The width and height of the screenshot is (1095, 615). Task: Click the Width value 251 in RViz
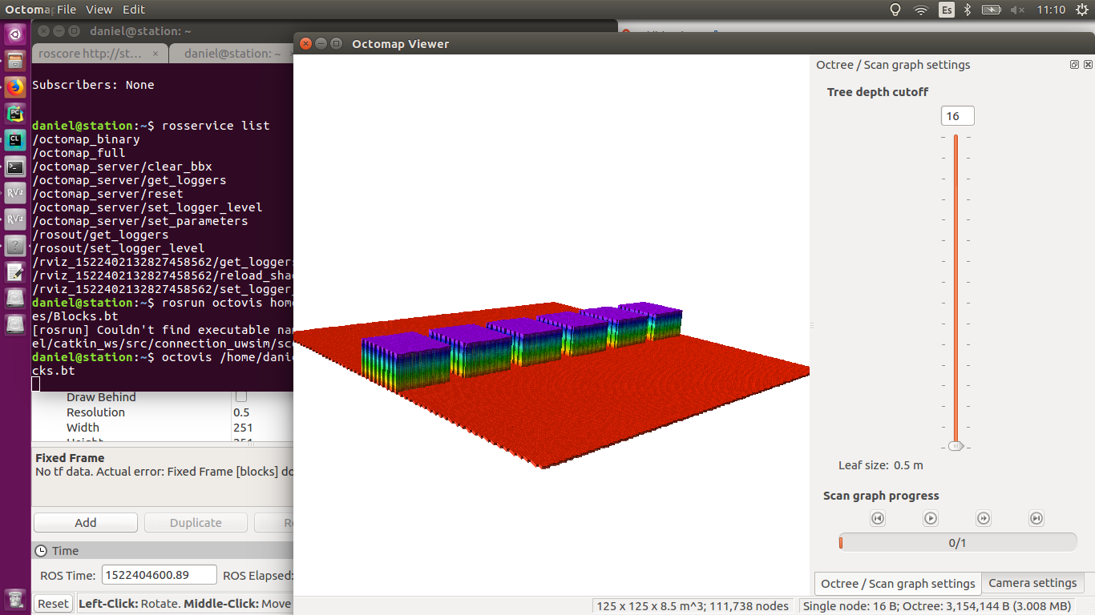click(x=243, y=428)
